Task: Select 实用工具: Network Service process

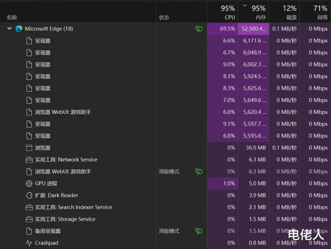Action: click(66, 160)
